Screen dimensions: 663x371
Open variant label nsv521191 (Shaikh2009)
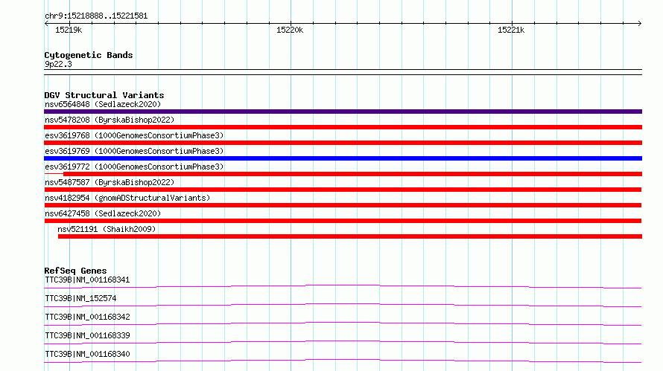pos(107,229)
